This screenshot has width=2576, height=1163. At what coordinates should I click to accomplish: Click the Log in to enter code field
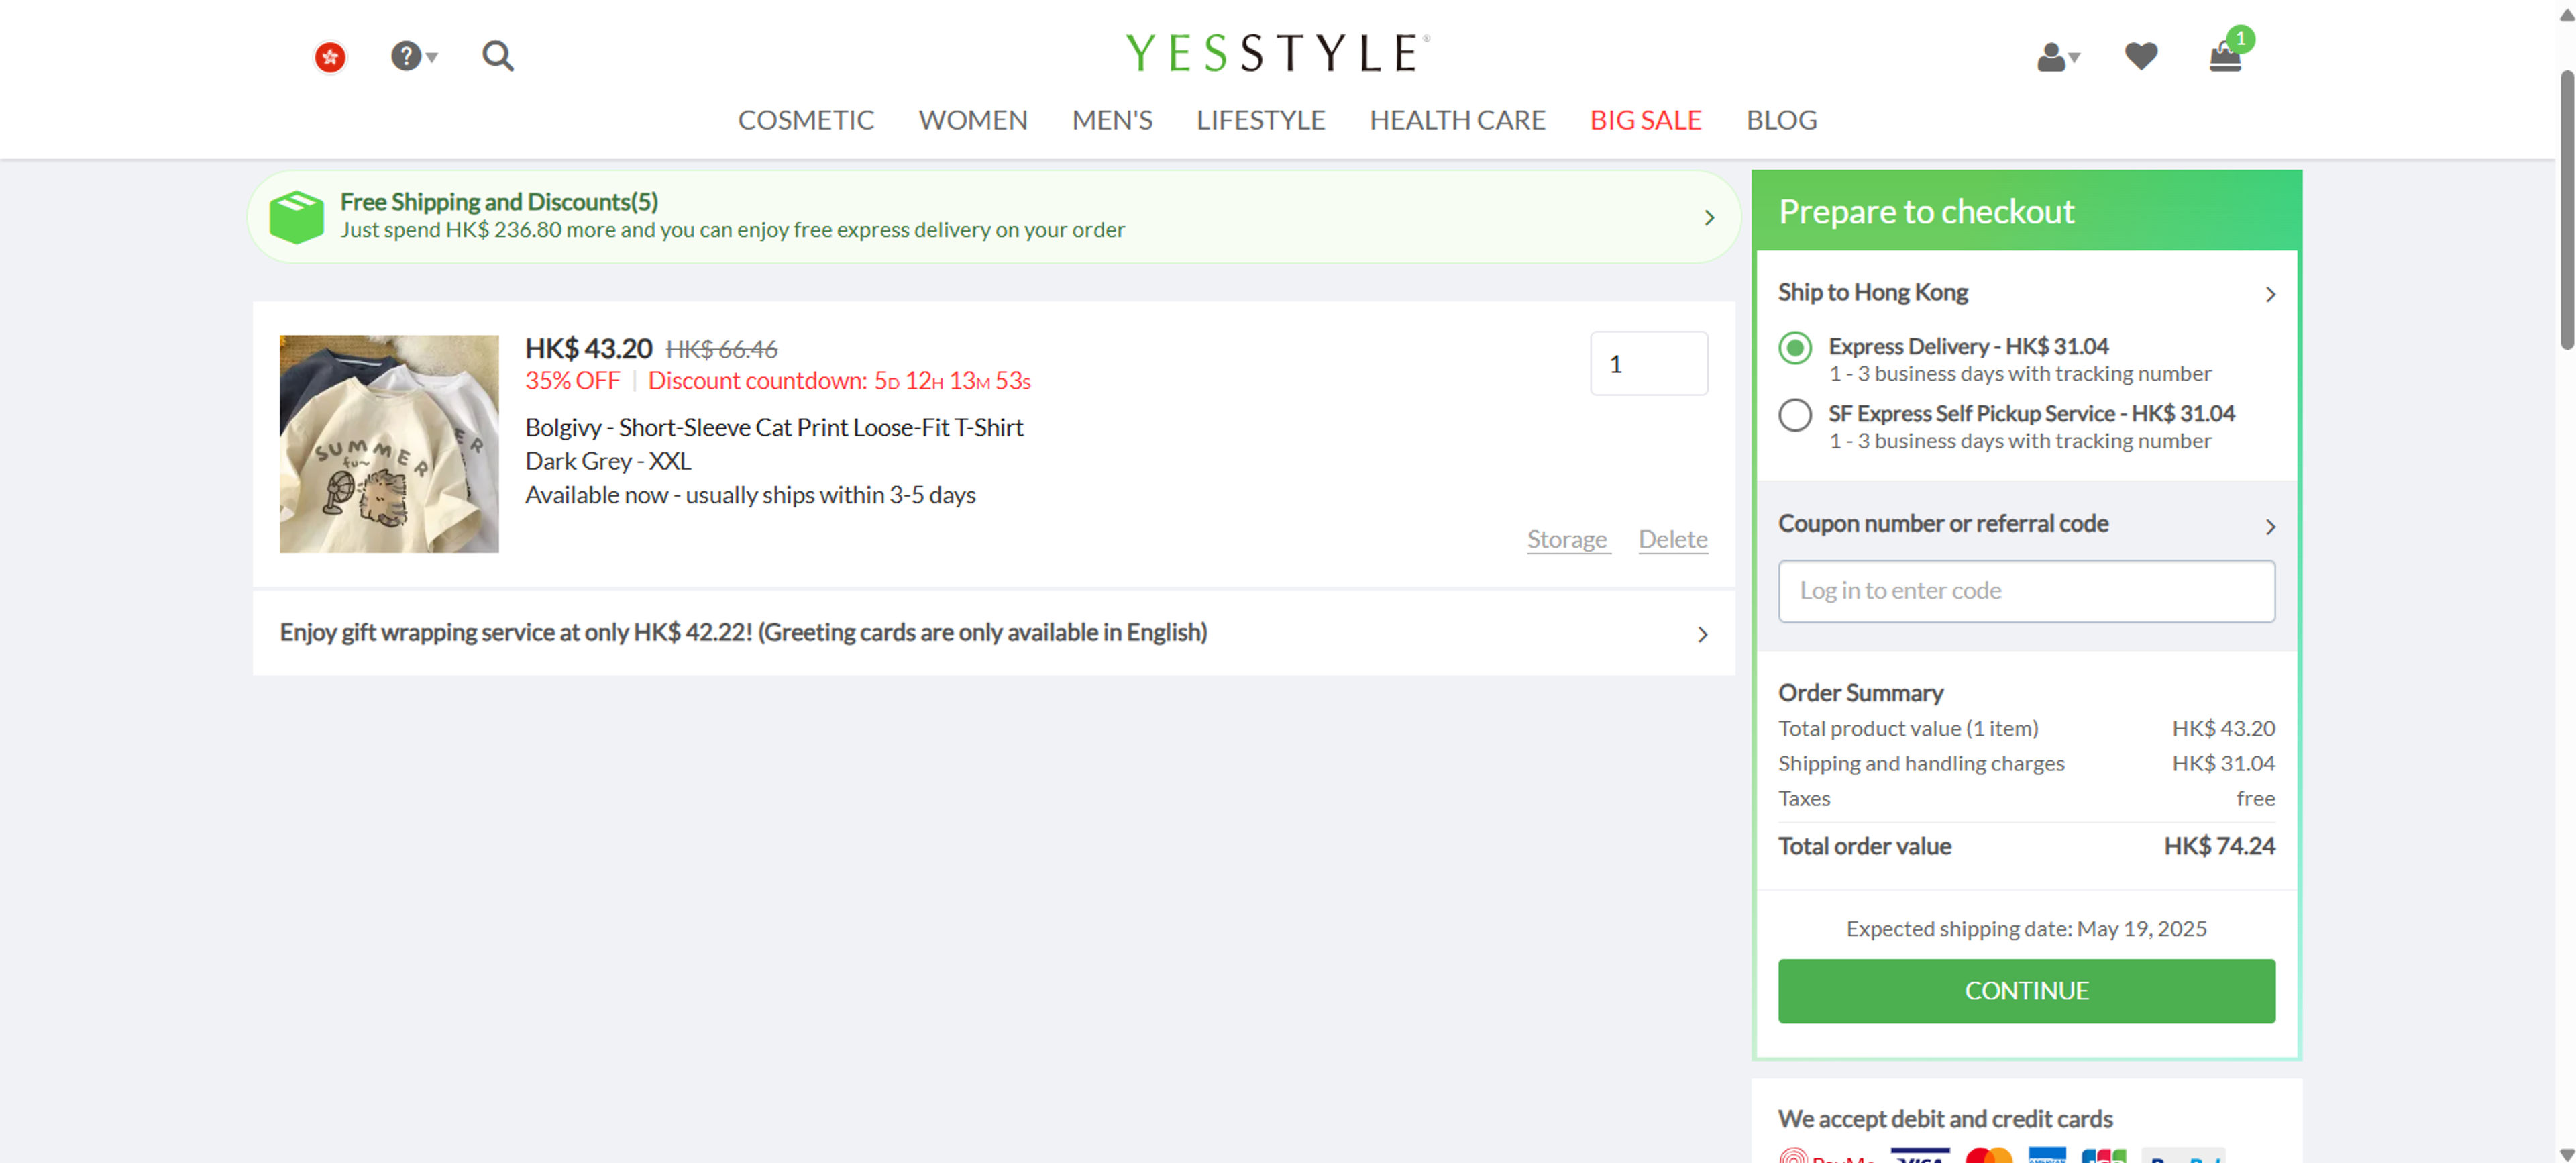pos(2026,591)
